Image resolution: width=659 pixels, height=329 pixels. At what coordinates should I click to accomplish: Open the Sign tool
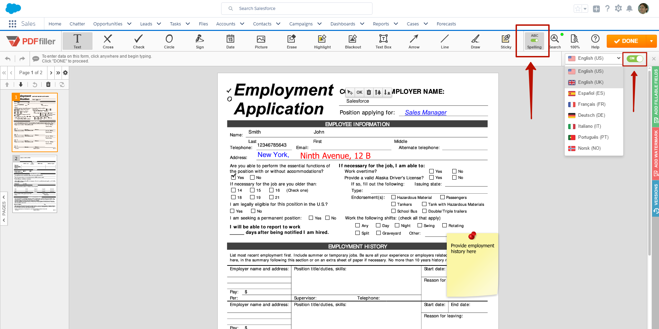pyautogui.click(x=200, y=41)
